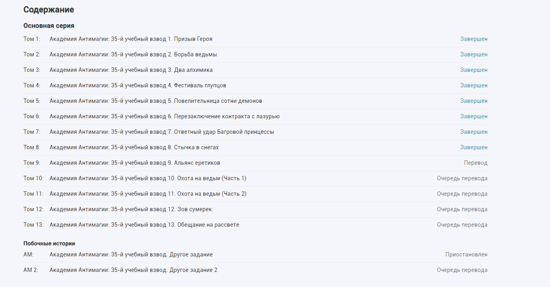The height and width of the screenshot is (287, 550).
Task: Open side story 'Другое задание 2'
Action: 133,270
